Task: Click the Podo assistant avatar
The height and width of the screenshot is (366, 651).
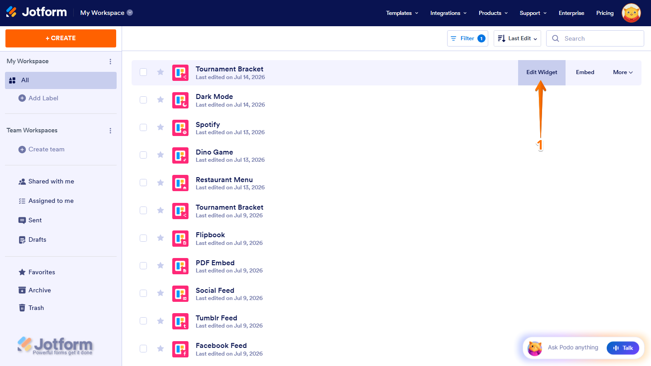Action: click(535, 348)
